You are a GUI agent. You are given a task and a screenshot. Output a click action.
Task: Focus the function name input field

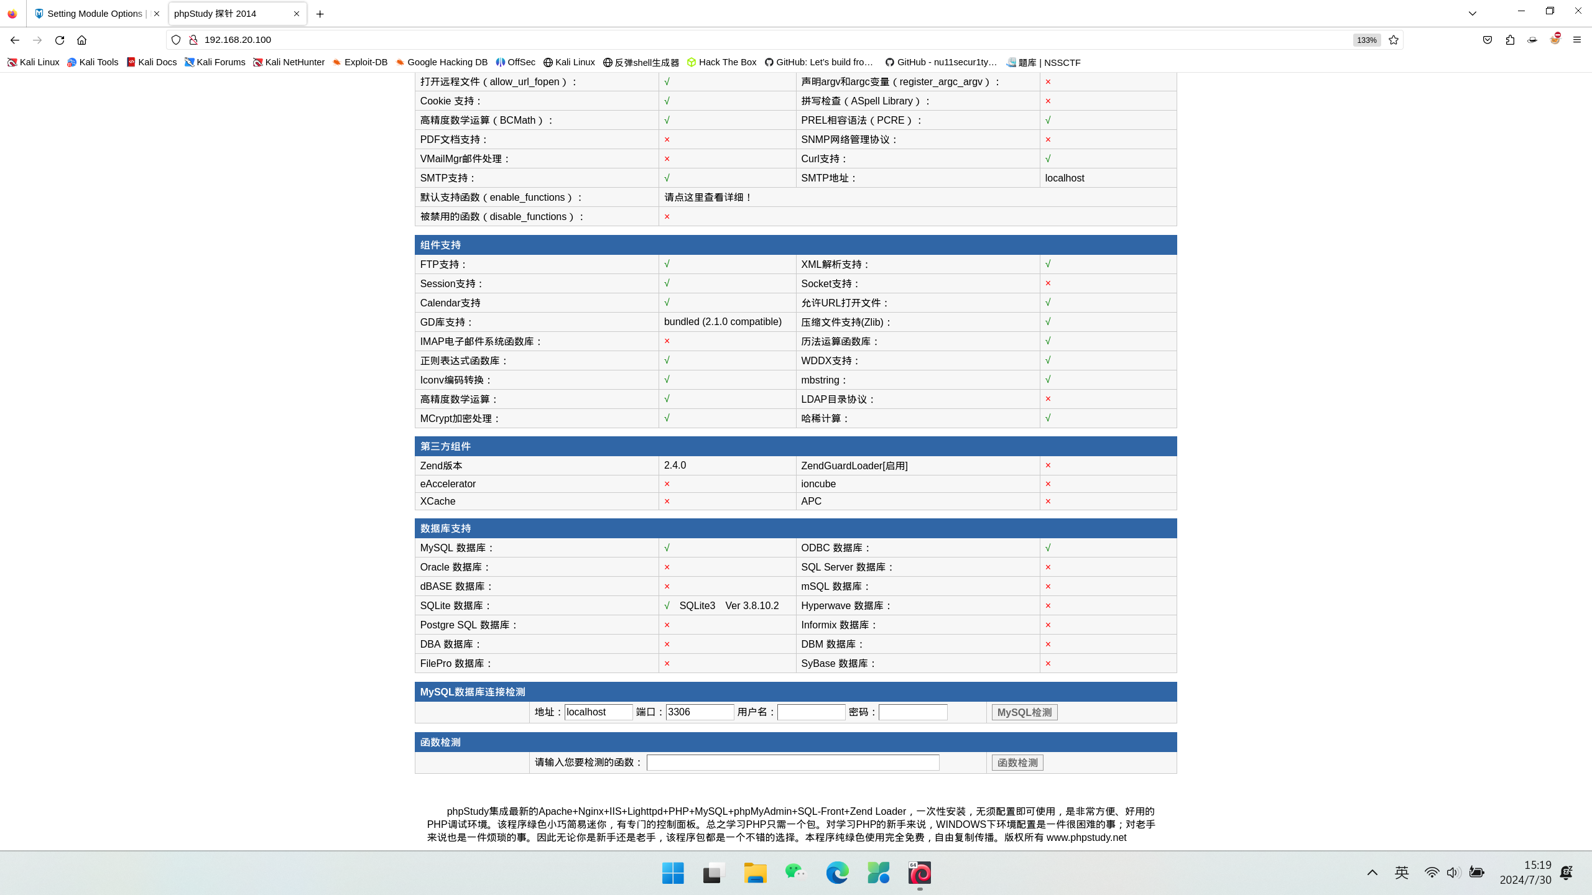click(792, 763)
